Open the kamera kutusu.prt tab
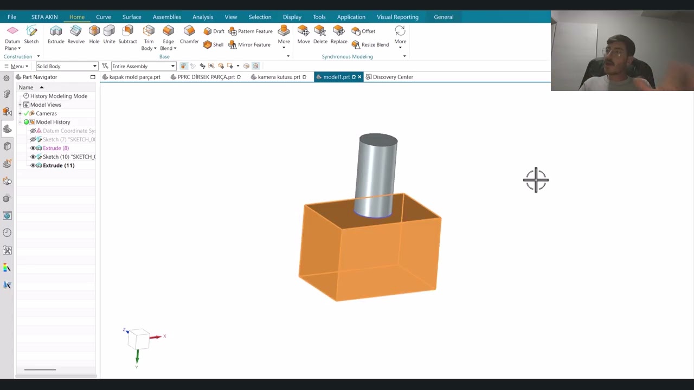The image size is (694, 390). (279, 77)
